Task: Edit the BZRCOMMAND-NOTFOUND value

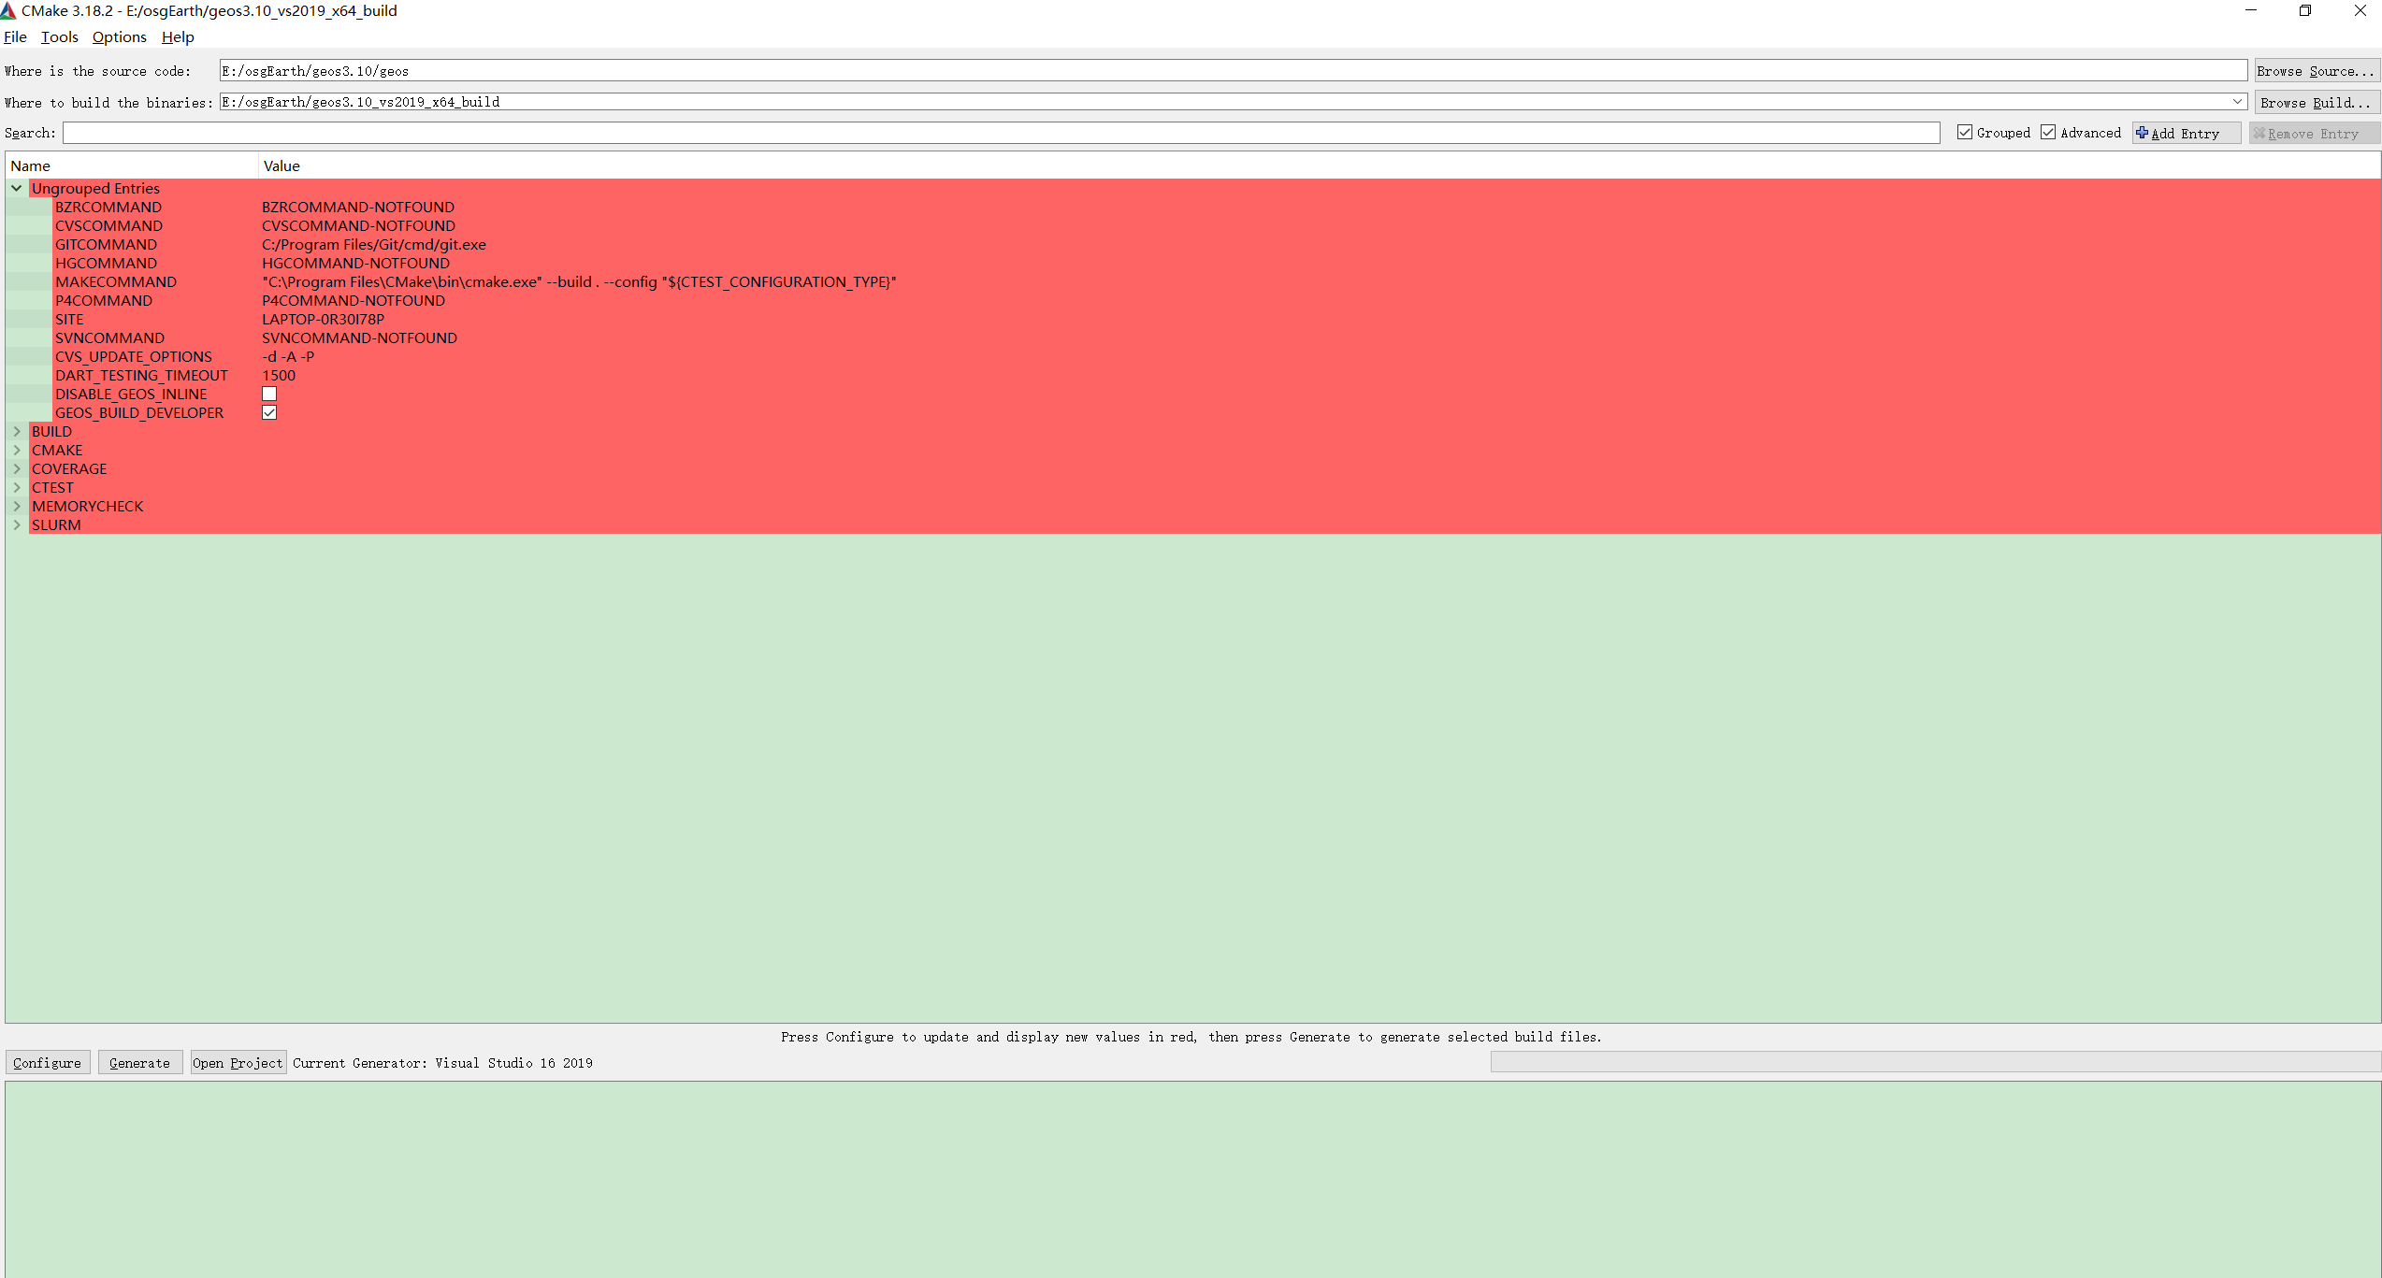Action: 358,207
